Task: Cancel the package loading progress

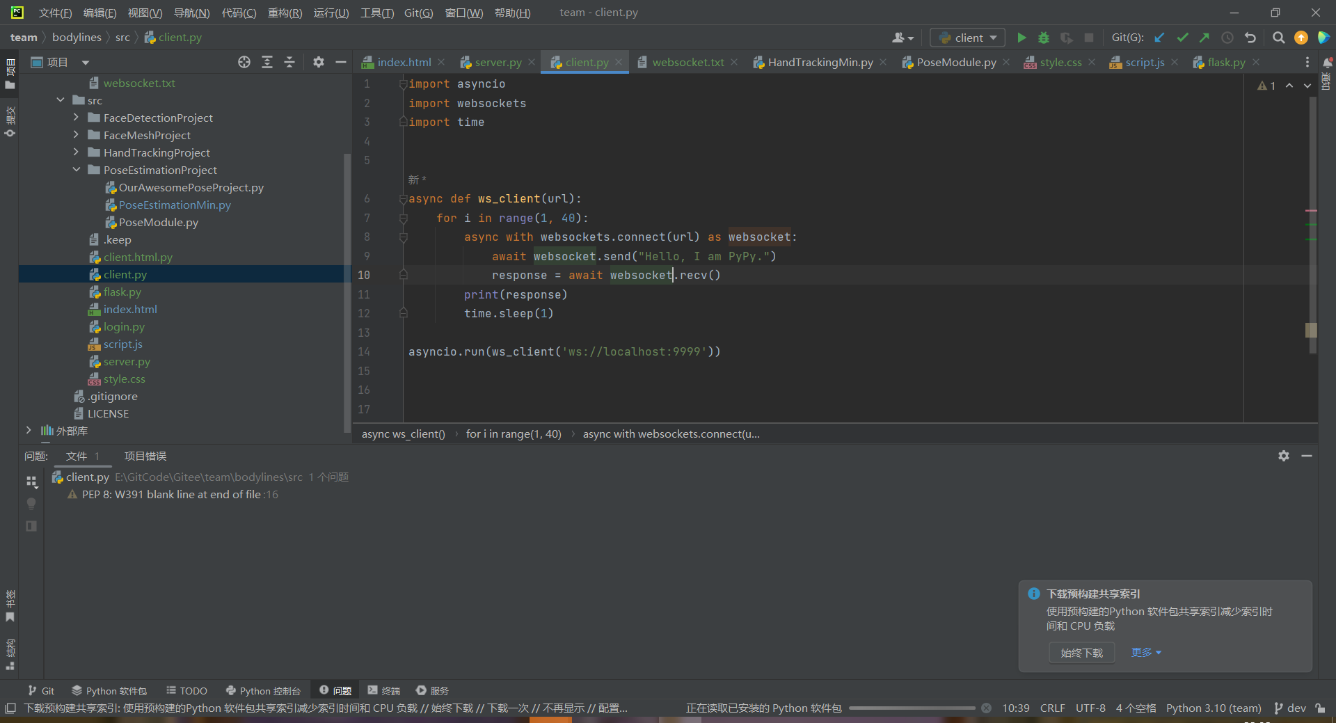Action: (x=986, y=708)
